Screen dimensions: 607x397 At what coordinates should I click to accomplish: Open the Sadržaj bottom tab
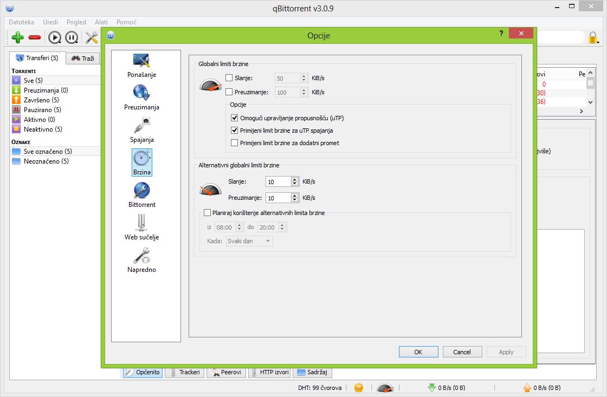(312, 372)
